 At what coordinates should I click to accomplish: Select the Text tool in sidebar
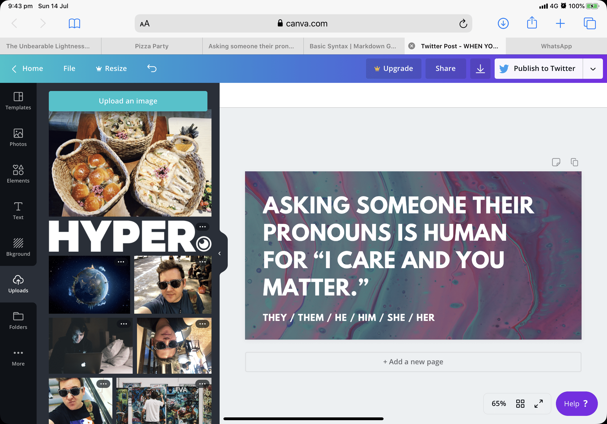[x=18, y=211]
